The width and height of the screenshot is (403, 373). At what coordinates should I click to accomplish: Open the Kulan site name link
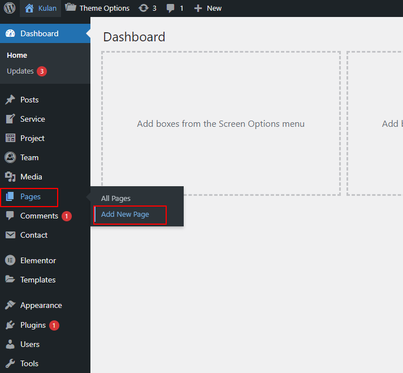pos(47,8)
